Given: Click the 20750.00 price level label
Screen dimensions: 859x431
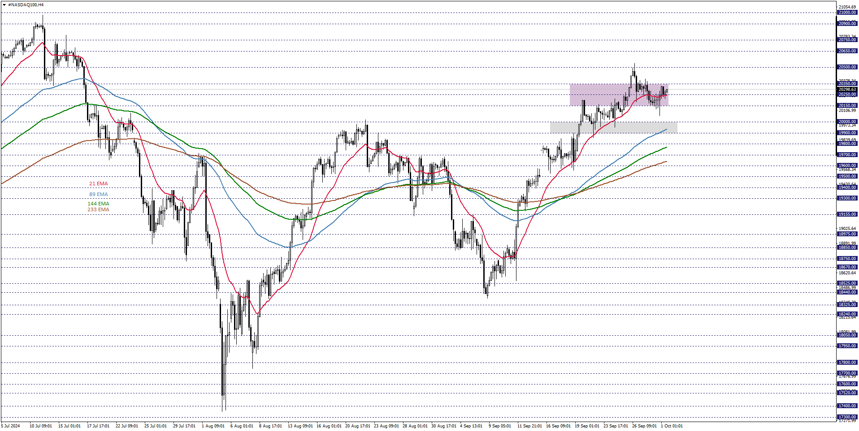Looking at the screenshot, I should pyautogui.click(x=847, y=40).
